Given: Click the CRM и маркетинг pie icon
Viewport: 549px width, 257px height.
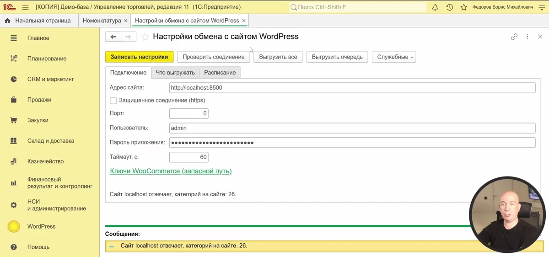Looking at the screenshot, I should pyautogui.click(x=14, y=79).
